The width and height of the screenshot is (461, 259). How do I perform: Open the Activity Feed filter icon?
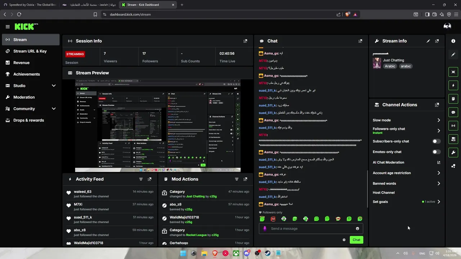141,179
